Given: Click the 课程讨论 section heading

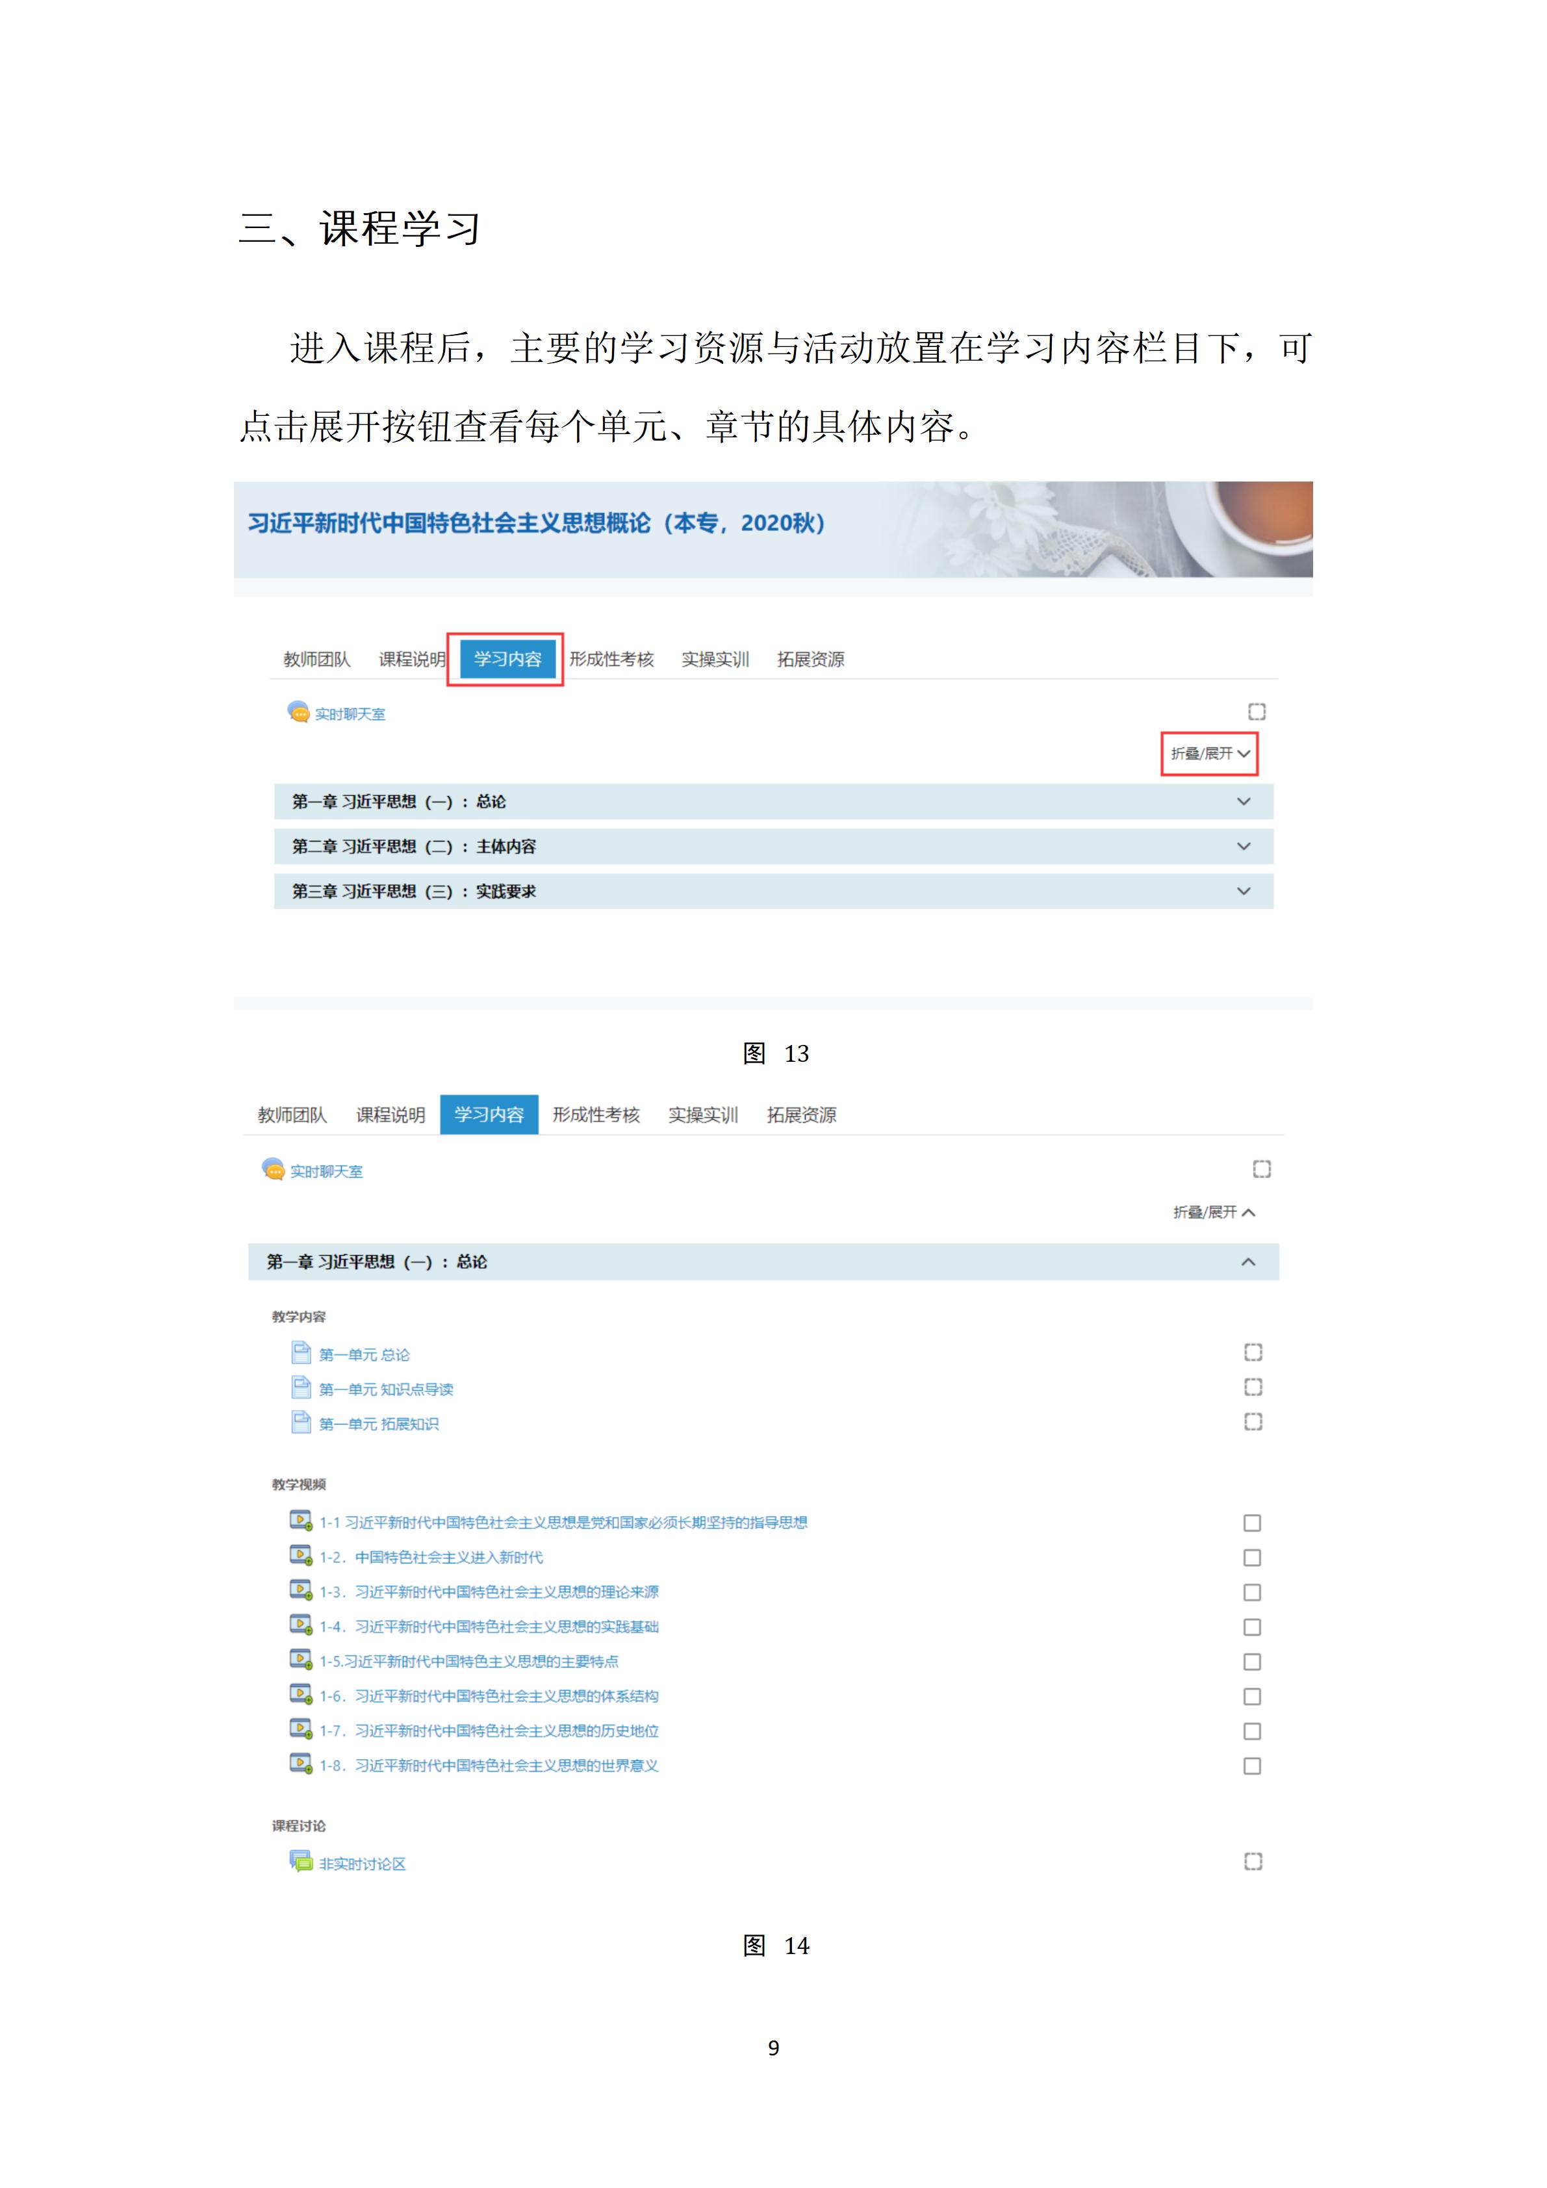Looking at the screenshot, I should point(299,1826).
